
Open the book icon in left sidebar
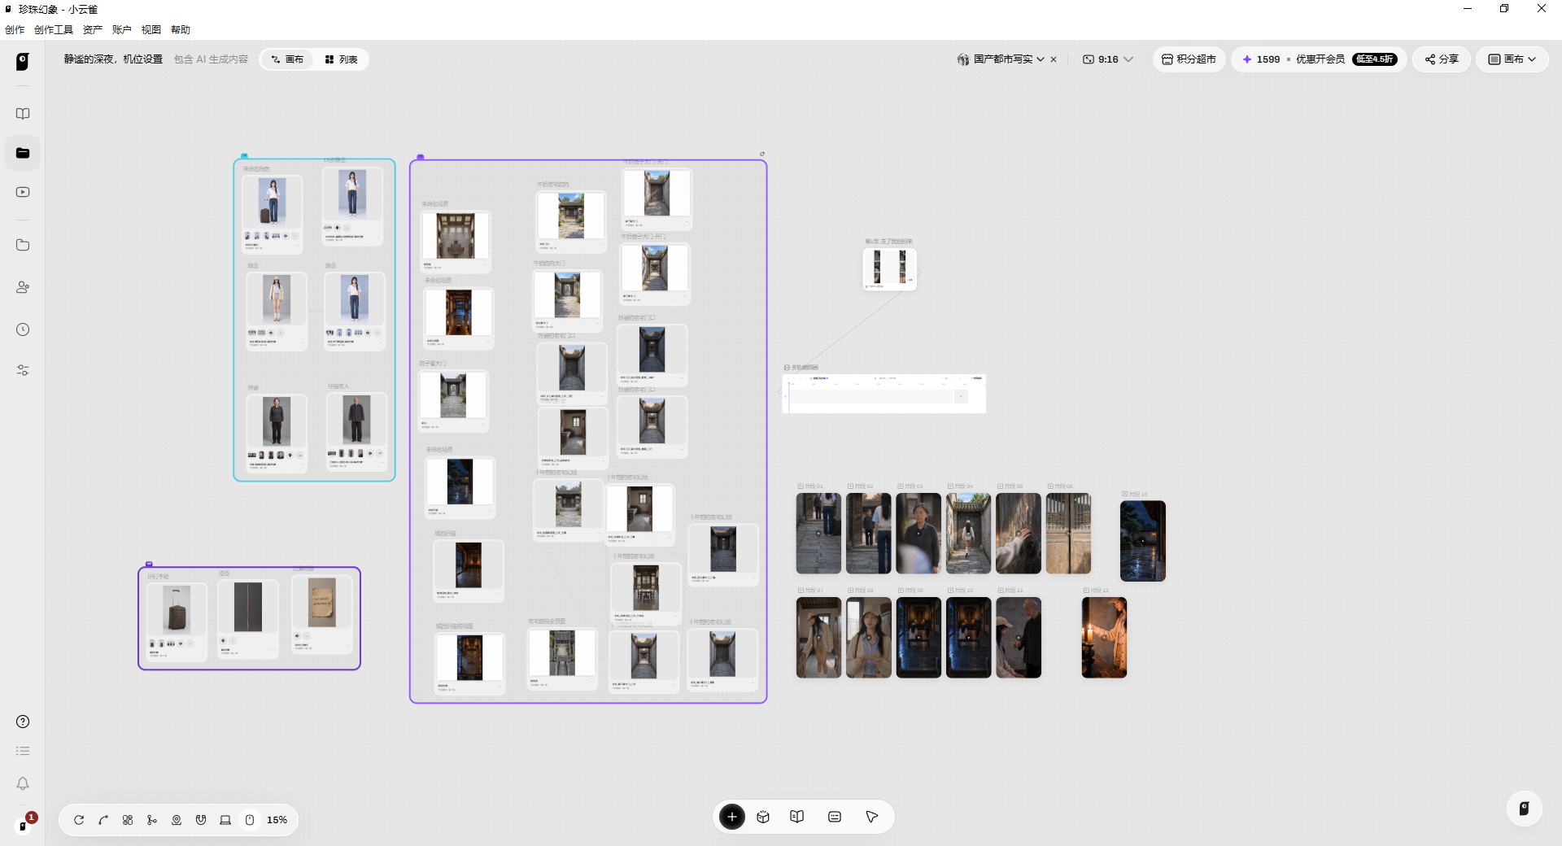(23, 114)
